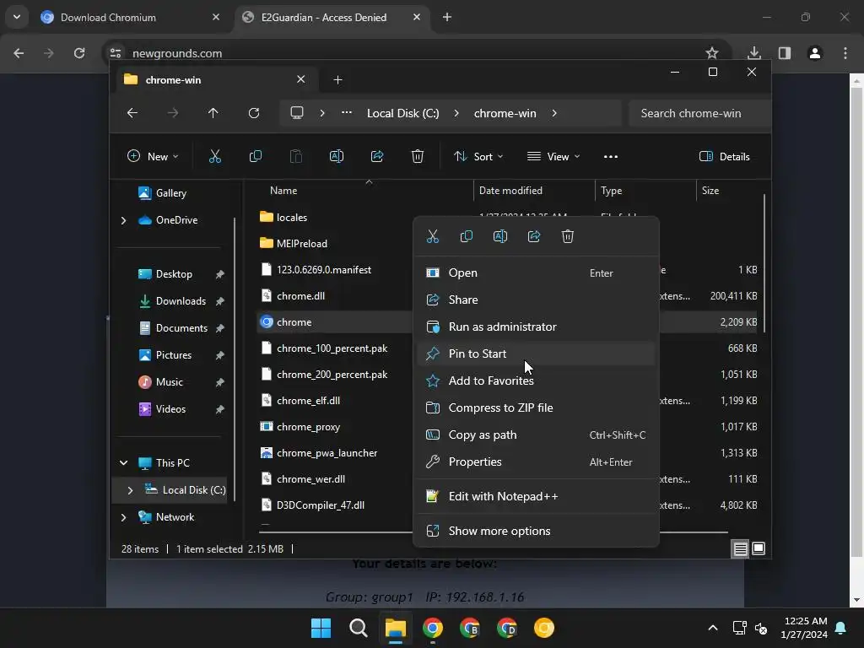Expand Network tree node

[x=123, y=517]
